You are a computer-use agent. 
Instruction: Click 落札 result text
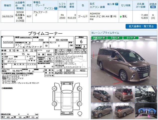pyautogui.click(x=125, y=16)
